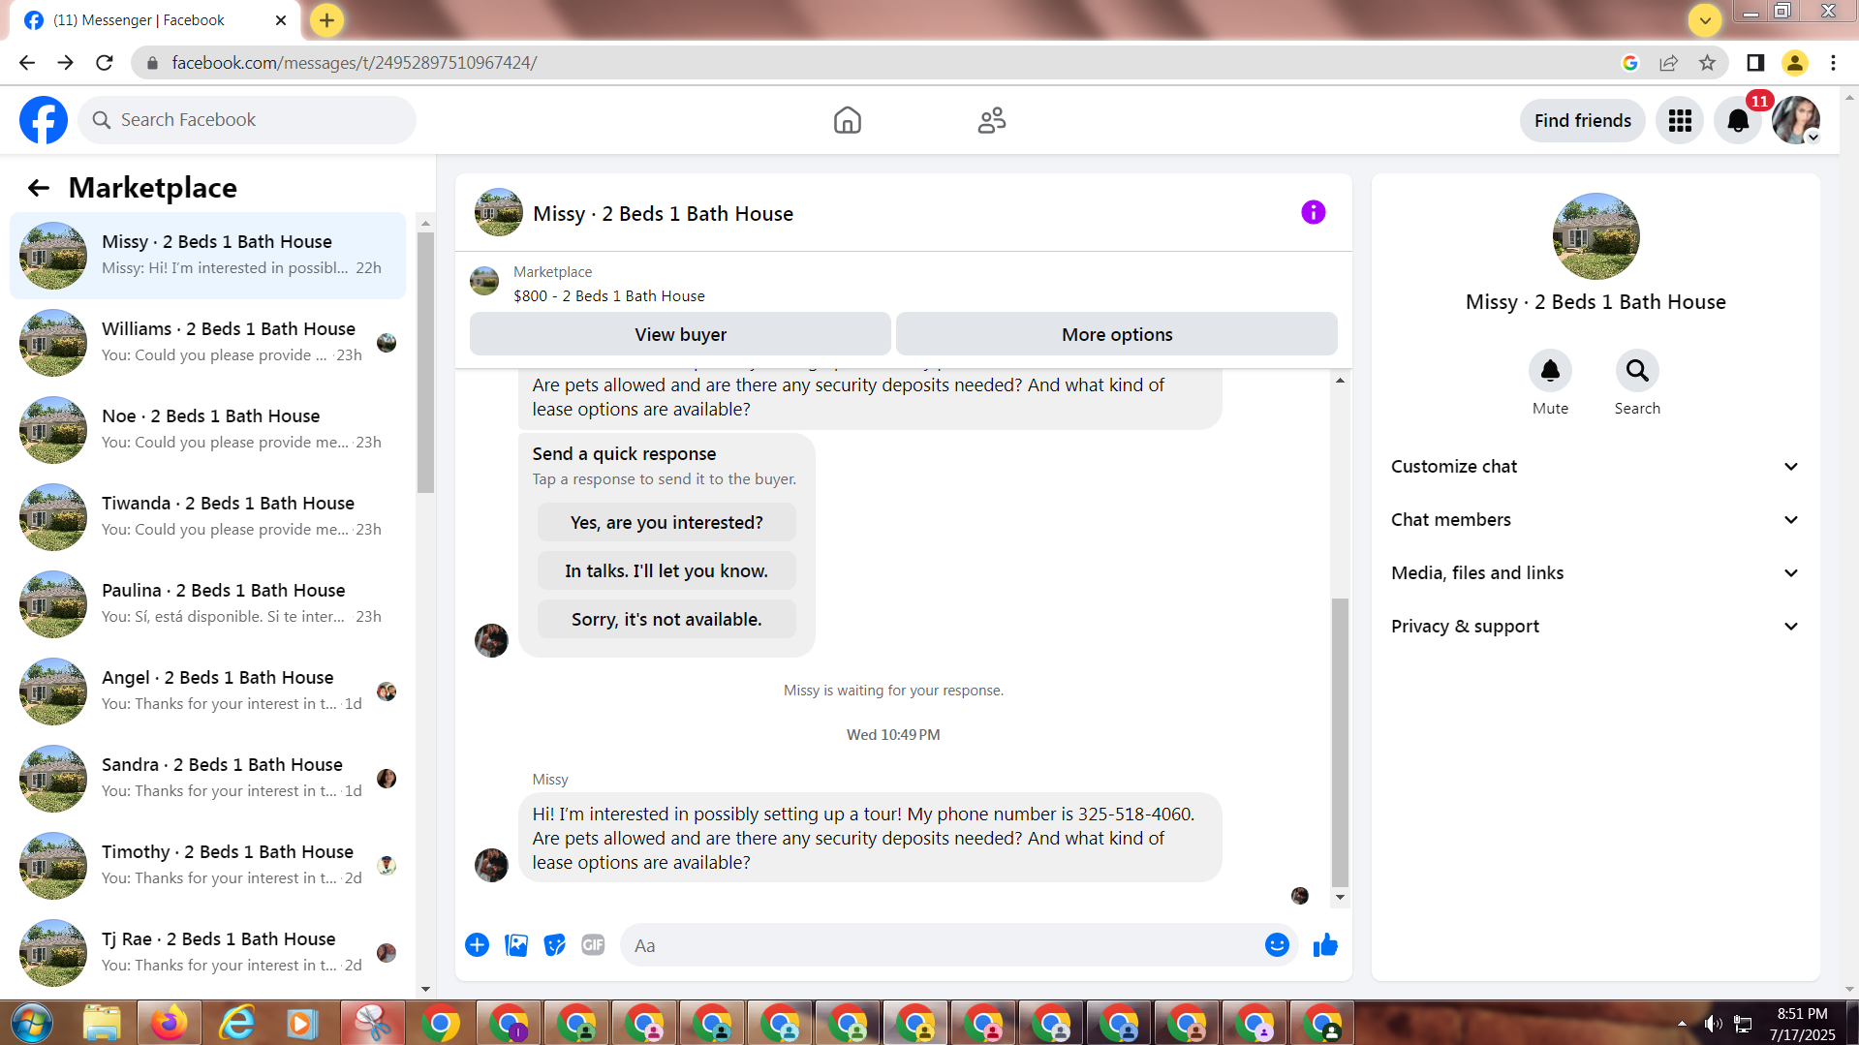Open the volume control in system tray

pyautogui.click(x=1713, y=1024)
